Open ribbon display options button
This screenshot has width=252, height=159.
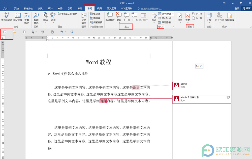pyautogui.click(x=224, y=3)
